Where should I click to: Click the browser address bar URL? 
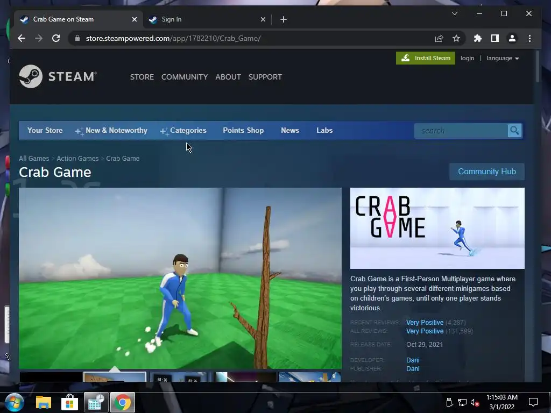click(173, 38)
